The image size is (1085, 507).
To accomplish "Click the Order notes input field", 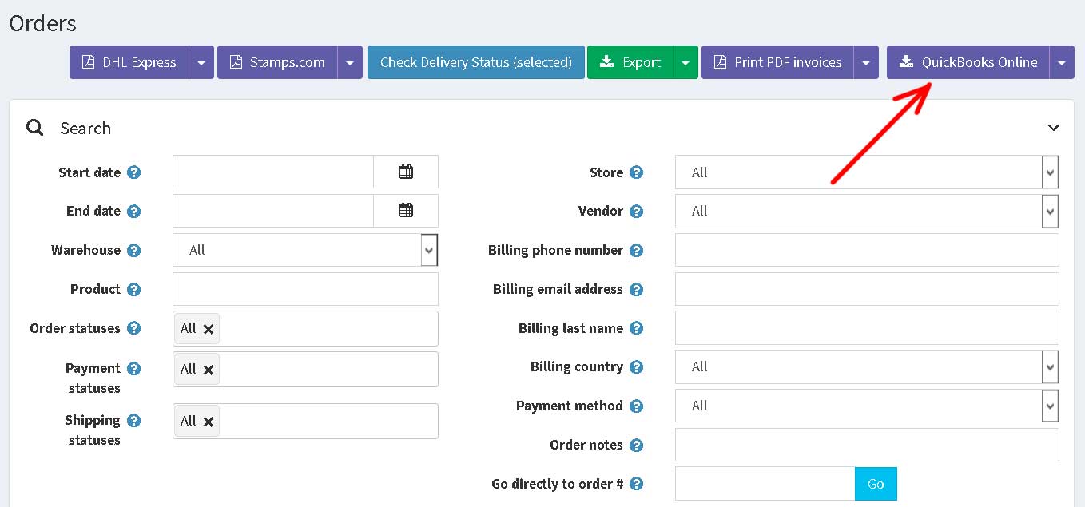I will click(x=867, y=445).
